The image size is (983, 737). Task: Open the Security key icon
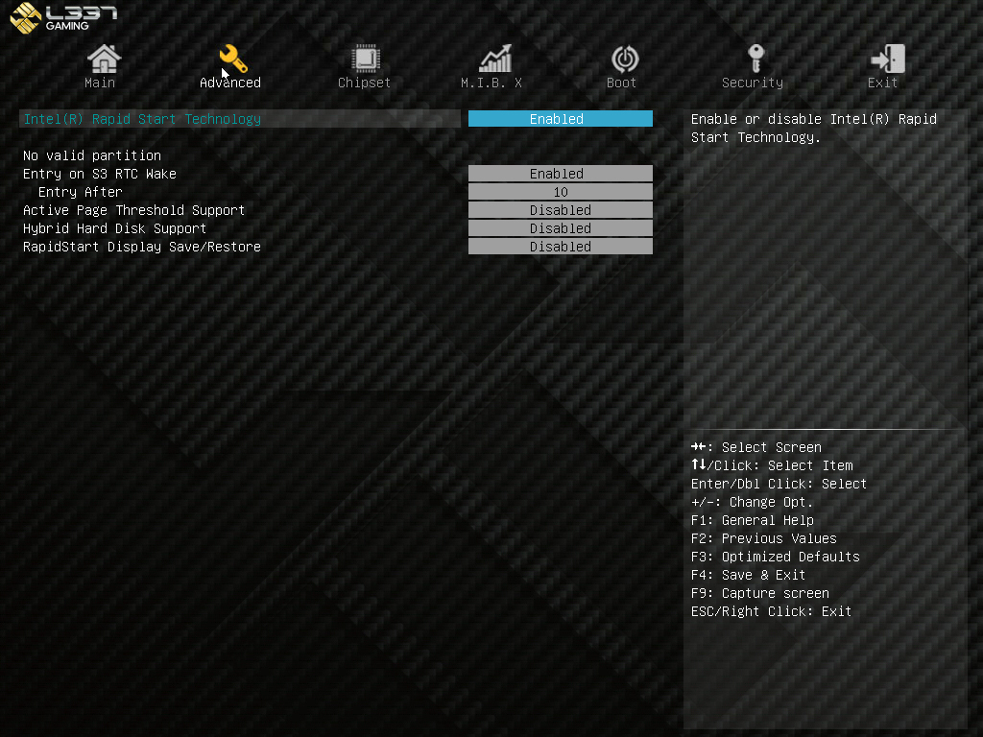coord(755,59)
